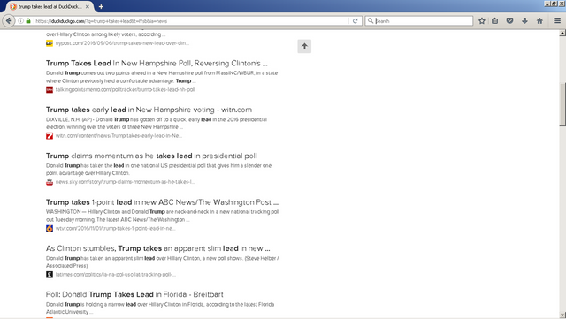The image size is (566, 319).
Task: Click news.sky.com result URL
Action: [x=126, y=182]
